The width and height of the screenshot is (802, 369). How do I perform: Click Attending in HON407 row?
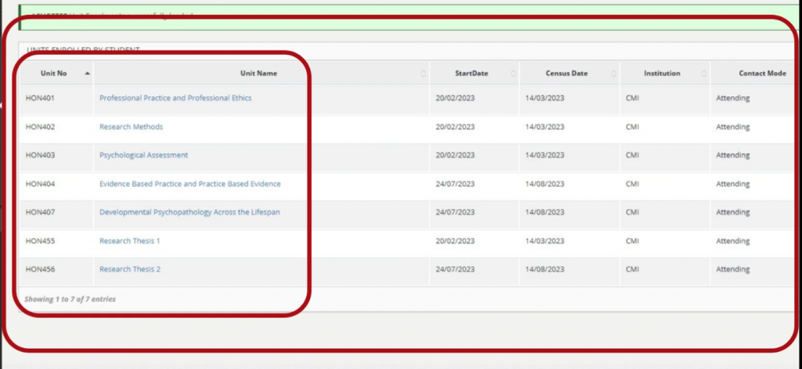[732, 212]
